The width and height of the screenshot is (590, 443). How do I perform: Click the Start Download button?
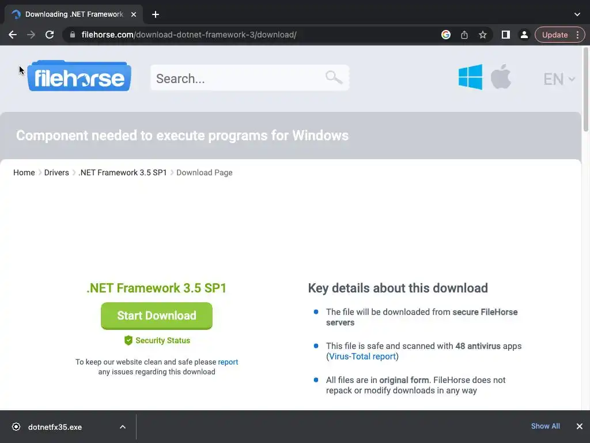click(157, 316)
